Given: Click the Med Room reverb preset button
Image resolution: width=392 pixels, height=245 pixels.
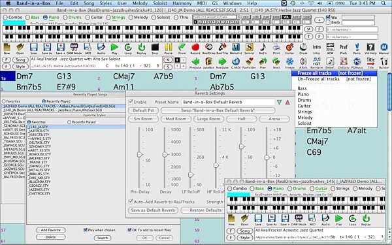Looking at the screenshot, I should click(x=176, y=119).
